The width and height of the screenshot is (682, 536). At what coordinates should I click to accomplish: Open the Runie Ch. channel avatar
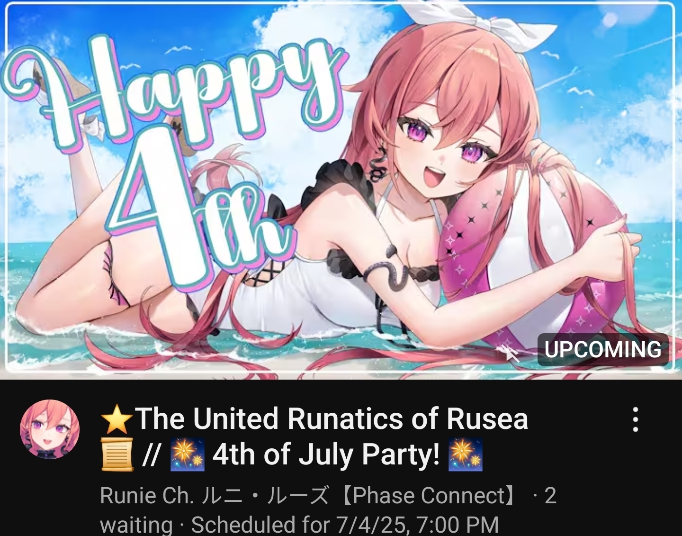50,429
